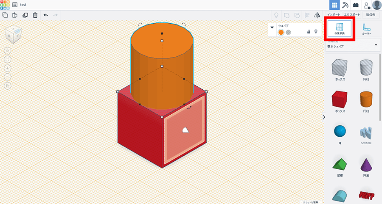Duplicate and repeat the selection
Viewport: 382px width, 204px height.
click(x=25, y=15)
